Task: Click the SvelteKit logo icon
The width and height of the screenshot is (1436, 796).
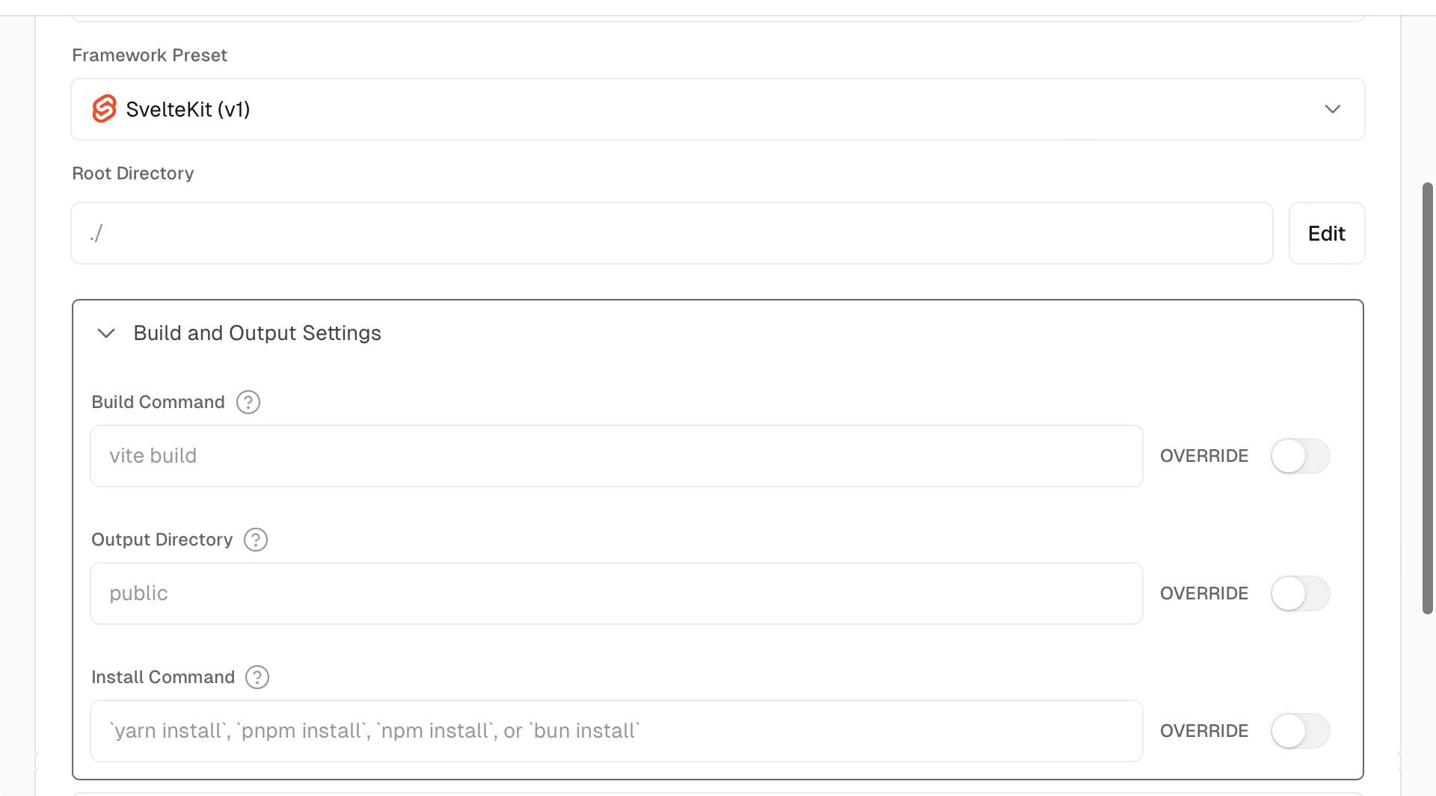Action: (104, 109)
